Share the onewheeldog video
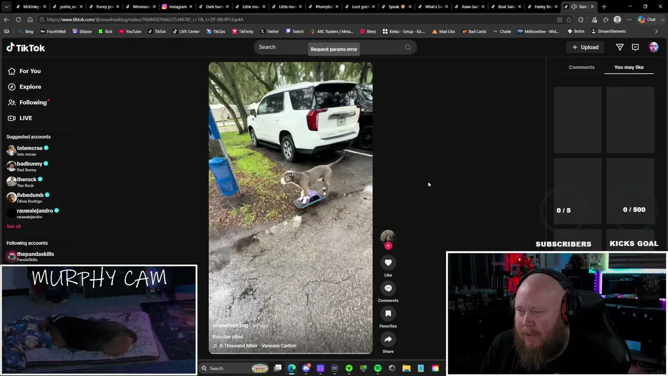Screen dimensions: 668x376 [388, 339]
